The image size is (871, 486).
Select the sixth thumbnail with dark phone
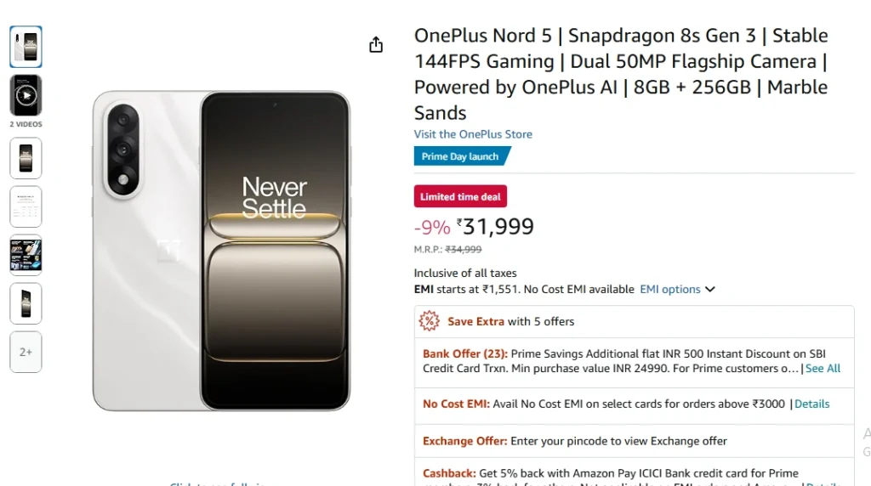(26, 303)
